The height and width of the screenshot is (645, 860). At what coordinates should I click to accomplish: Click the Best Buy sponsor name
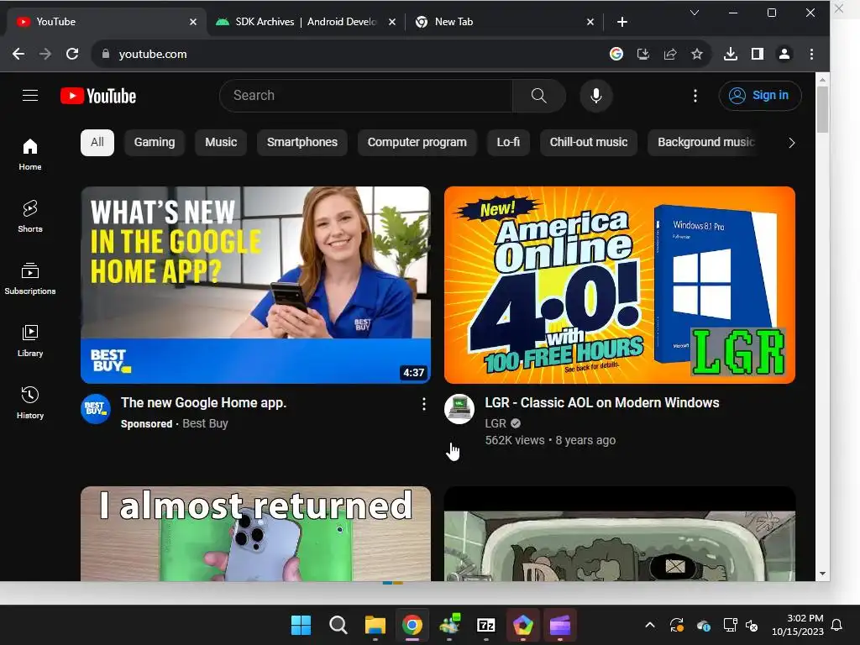205,423
